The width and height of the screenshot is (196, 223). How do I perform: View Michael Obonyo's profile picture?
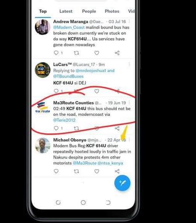[43, 145]
